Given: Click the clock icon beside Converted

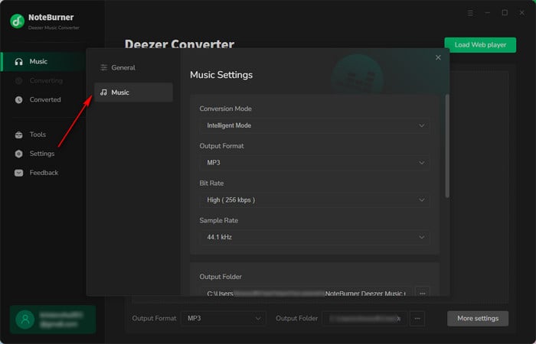Looking at the screenshot, I should pyautogui.click(x=19, y=99).
